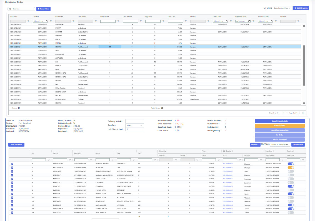Open top My Views Select or Add New dropdown
315x221 pixels.
click(282, 8)
